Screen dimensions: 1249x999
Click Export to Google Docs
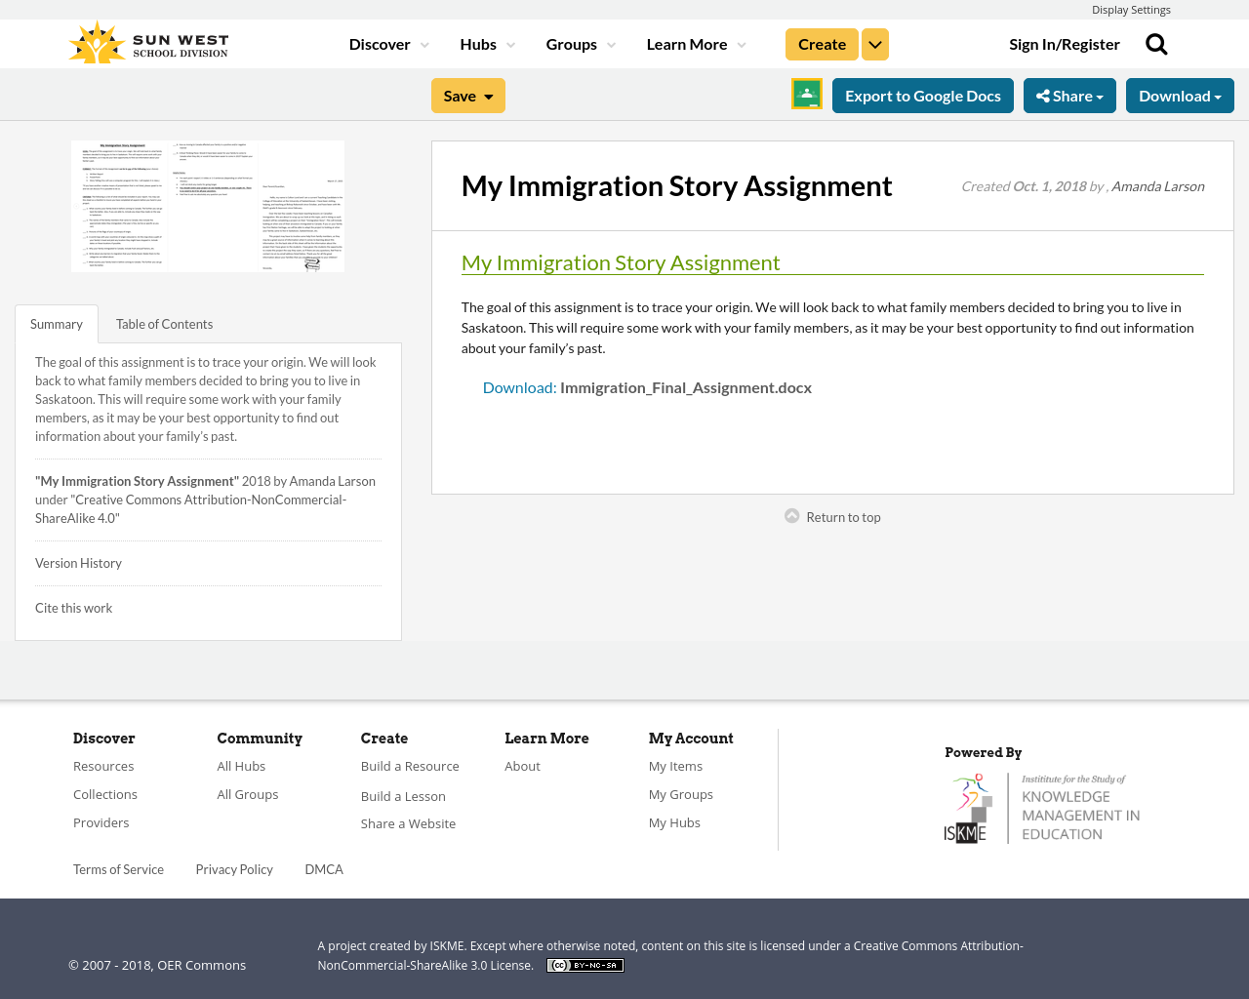(923, 94)
